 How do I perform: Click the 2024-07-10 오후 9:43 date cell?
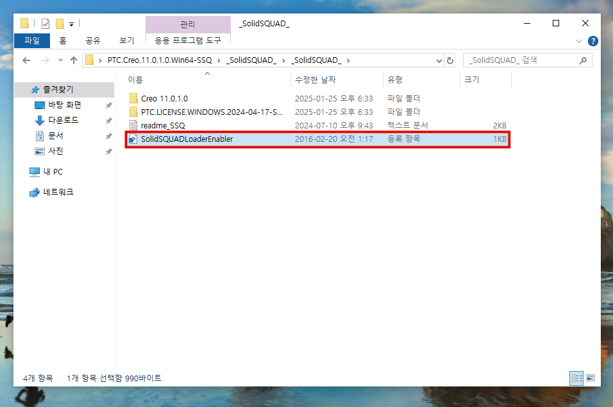click(x=334, y=126)
